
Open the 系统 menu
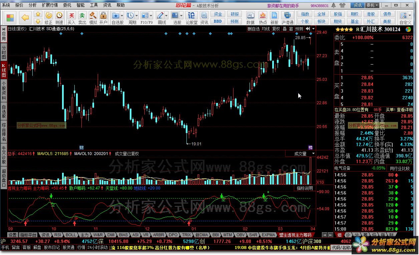tap(6, 5)
